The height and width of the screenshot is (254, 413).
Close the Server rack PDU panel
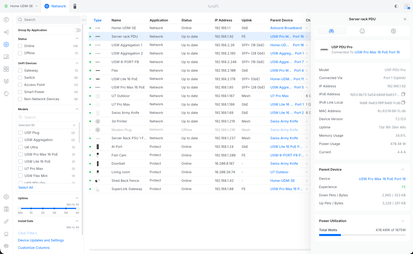tap(405, 19)
